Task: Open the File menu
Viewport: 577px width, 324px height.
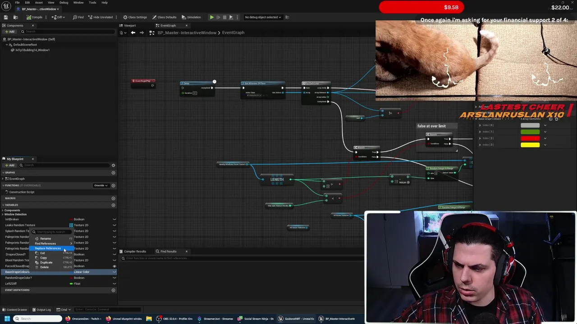Action: click(x=17, y=3)
